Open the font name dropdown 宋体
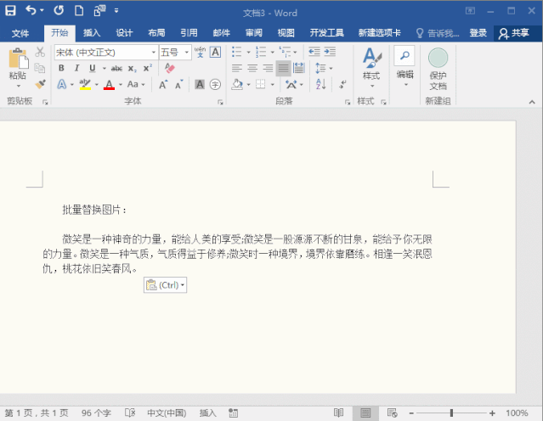This screenshot has width=543, height=421. click(154, 53)
